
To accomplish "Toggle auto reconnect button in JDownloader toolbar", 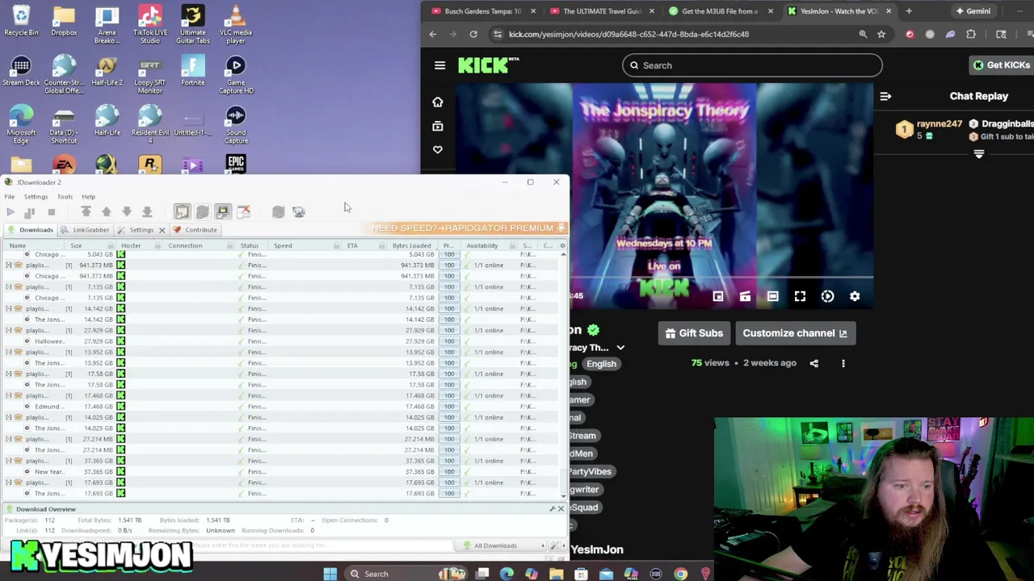I will pyautogui.click(x=202, y=211).
